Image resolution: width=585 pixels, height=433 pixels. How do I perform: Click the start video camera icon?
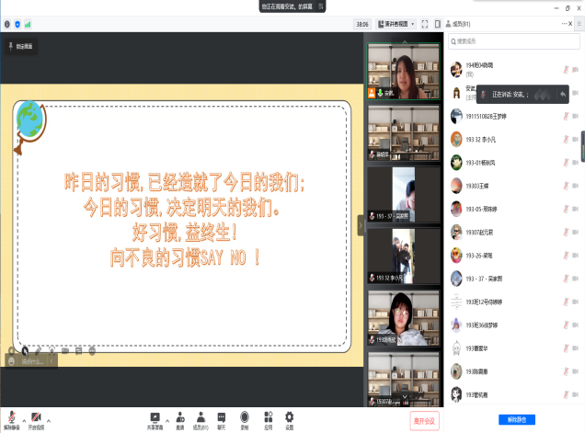coord(37,416)
